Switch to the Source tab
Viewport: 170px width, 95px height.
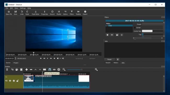coord(8,63)
